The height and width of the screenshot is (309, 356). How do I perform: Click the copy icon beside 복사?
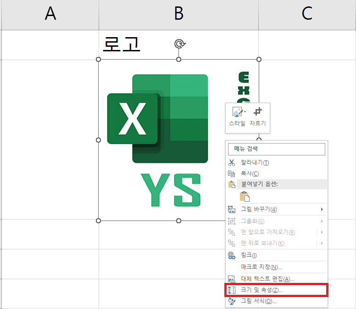tap(232, 174)
